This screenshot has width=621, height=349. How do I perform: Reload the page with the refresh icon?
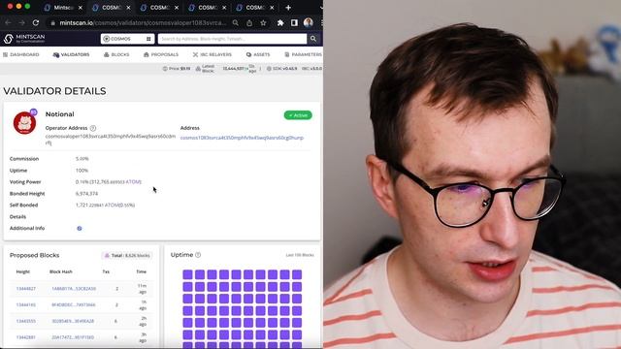click(36, 23)
